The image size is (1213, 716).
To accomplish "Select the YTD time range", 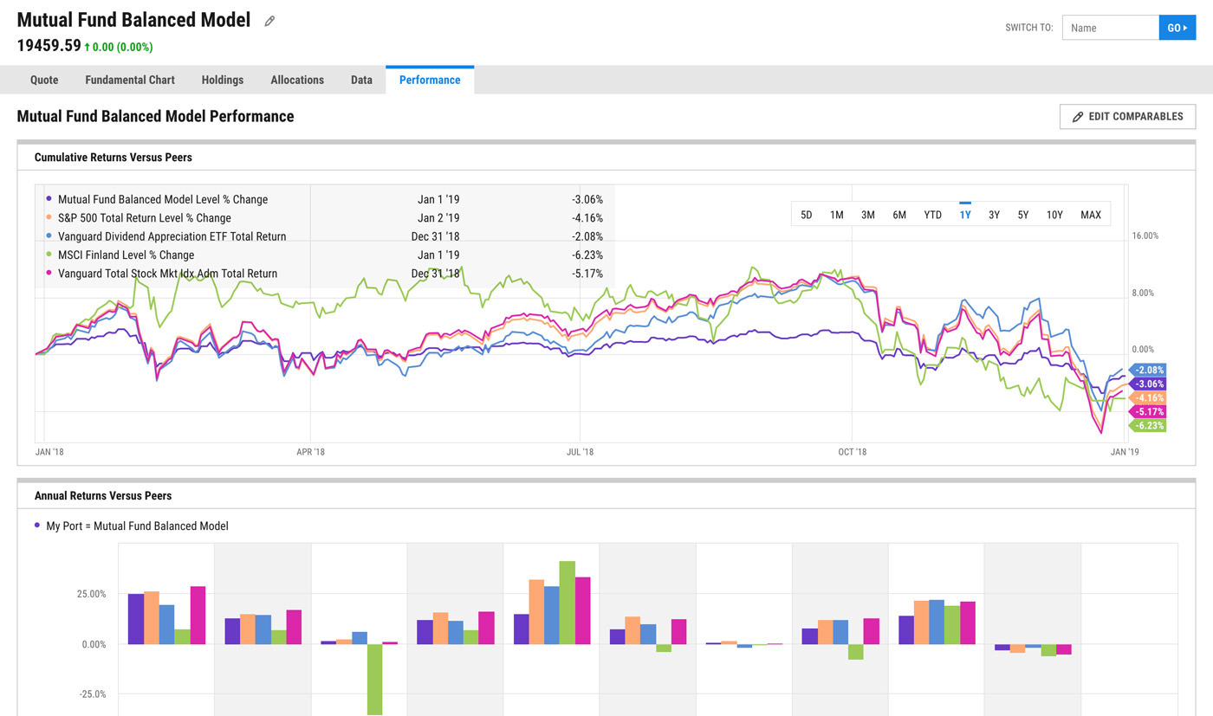I will click(932, 214).
